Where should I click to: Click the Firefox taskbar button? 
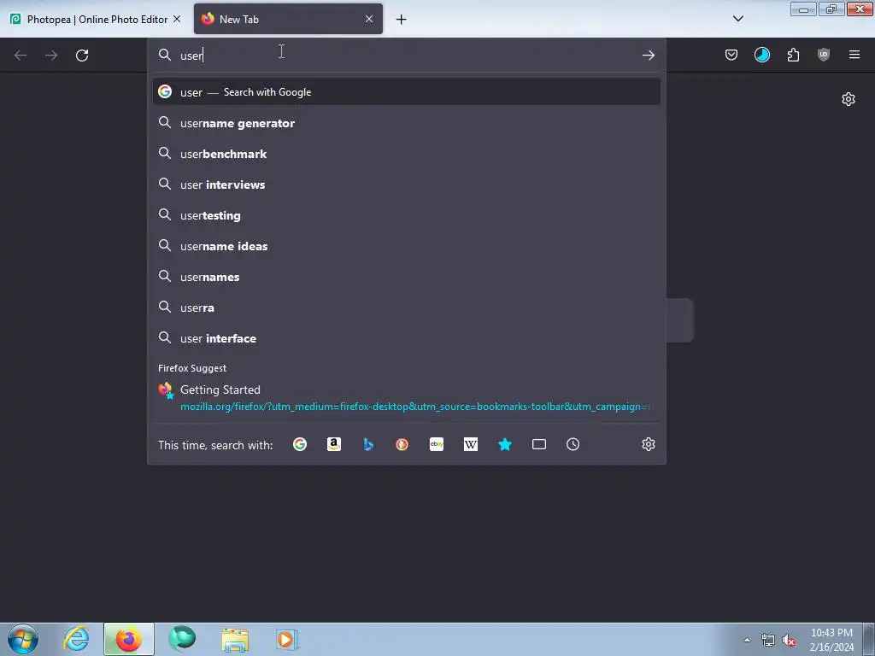pos(129,639)
